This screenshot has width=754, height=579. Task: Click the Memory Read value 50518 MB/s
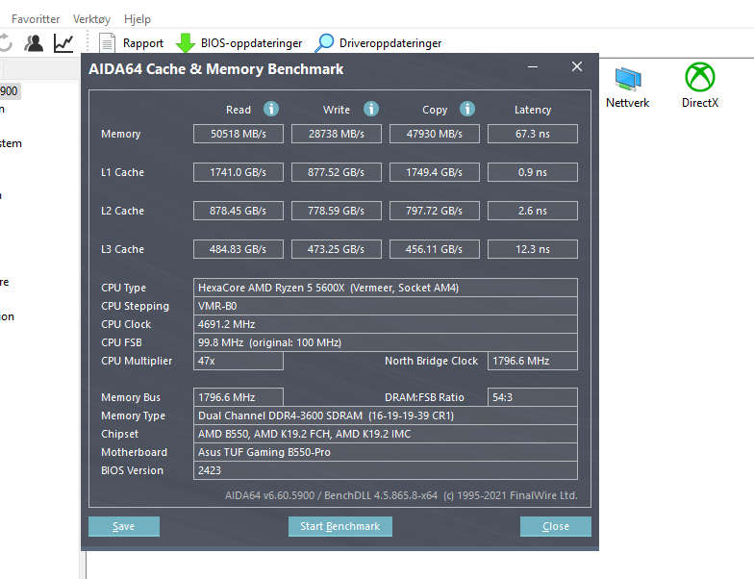pyautogui.click(x=239, y=134)
